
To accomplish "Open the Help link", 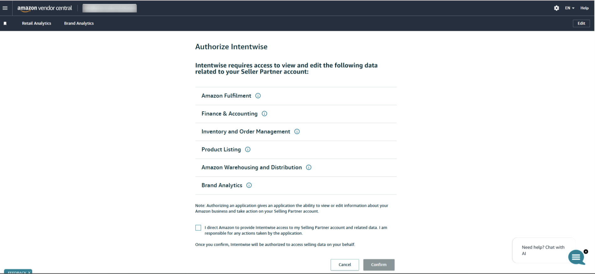I will pos(584,8).
